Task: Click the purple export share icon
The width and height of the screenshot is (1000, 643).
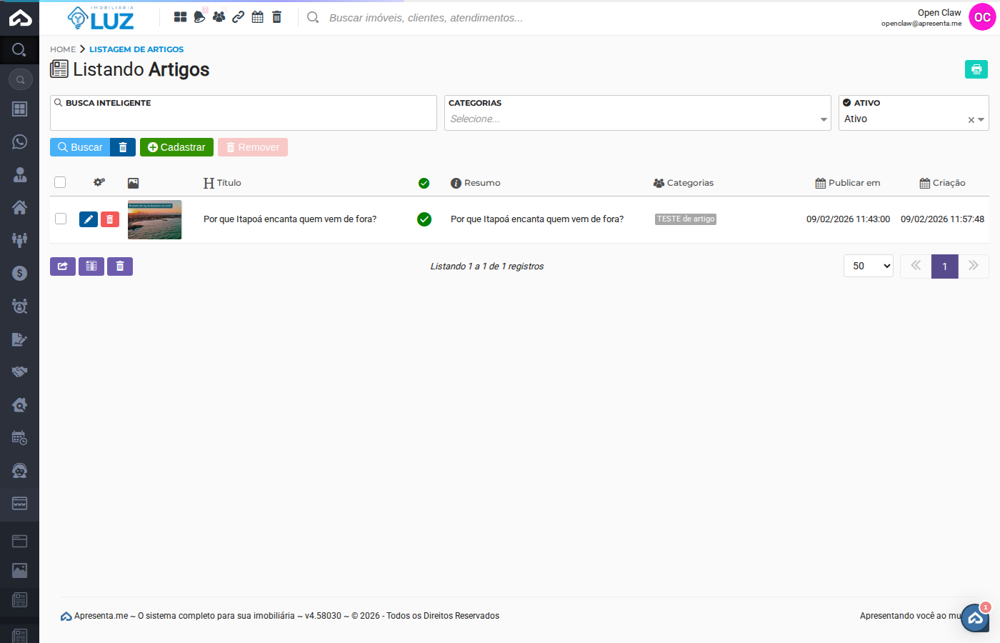Action: click(x=63, y=266)
